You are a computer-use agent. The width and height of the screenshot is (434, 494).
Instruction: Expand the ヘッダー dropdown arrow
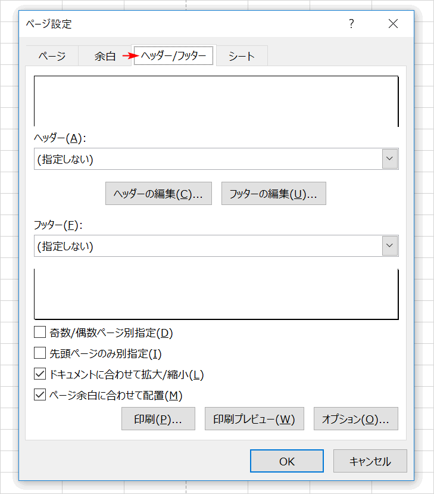pyautogui.click(x=390, y=159)
